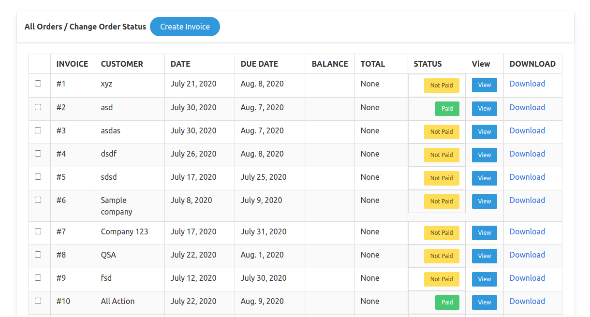The width and height of the screenshot is (590, 317).
Task: Click the STATUS column header
Action: click(428, 64)
